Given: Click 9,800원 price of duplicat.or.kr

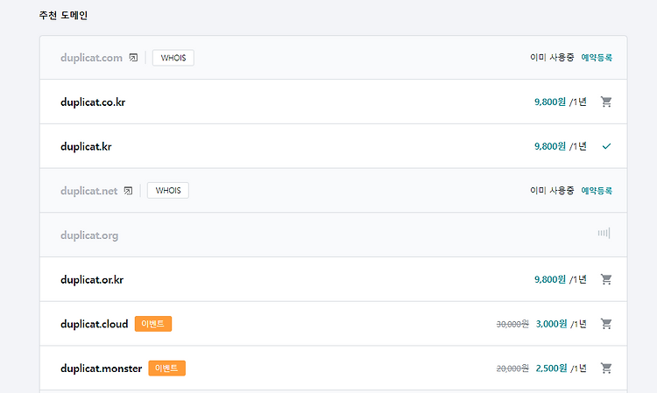Looking at the screenshot, I should pos(550,279).
